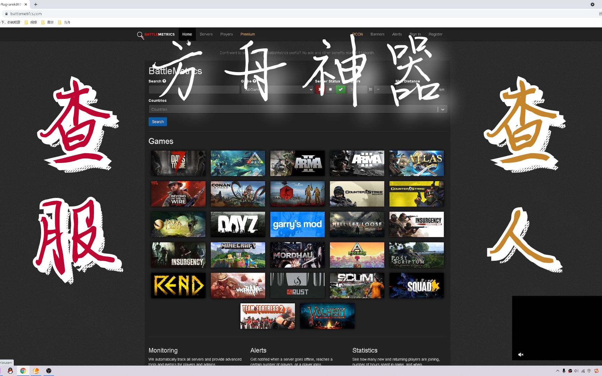Select the Mordhau game tile
The height and width of the screenshot is (376, 602).
point(298,255)
